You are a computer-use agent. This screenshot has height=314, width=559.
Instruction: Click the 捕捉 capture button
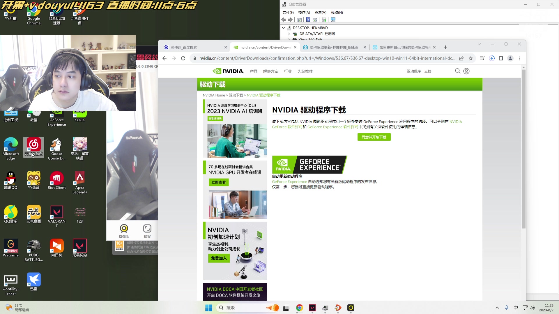coord(147,231)
